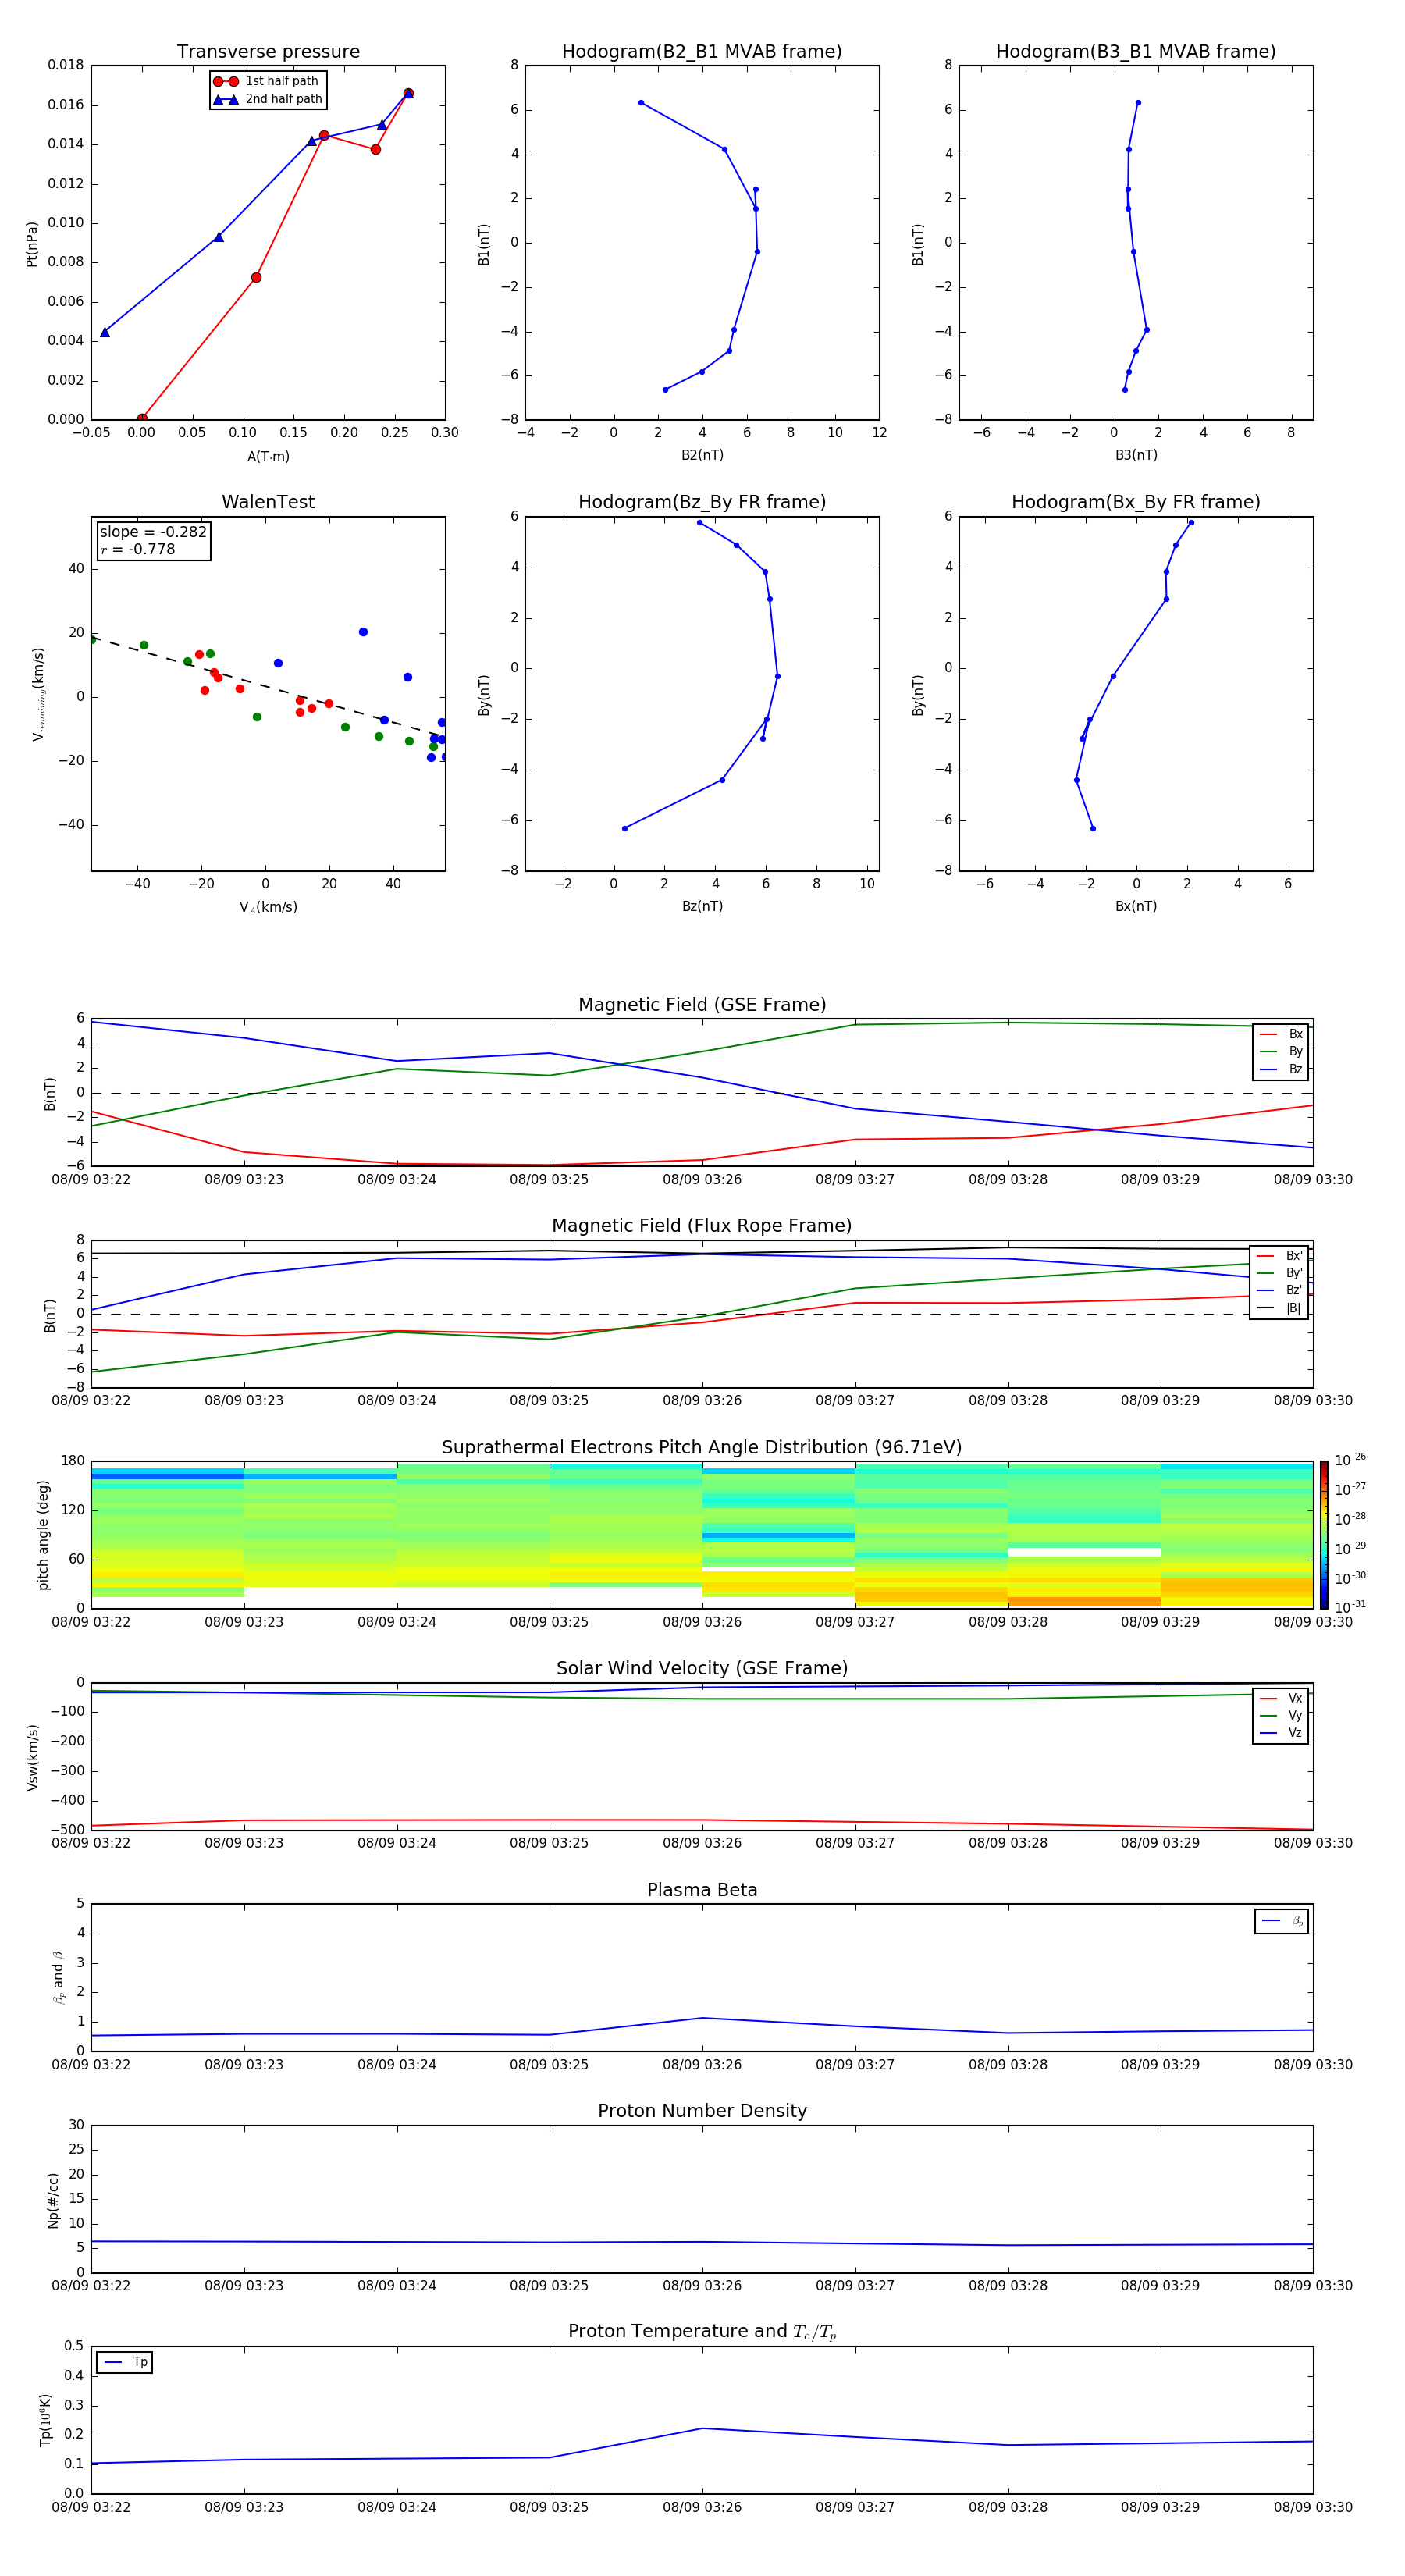
Task: Click the 'Solar Wind Velocity (GSE Frame)' title
Action: (x=702, y=1668)
